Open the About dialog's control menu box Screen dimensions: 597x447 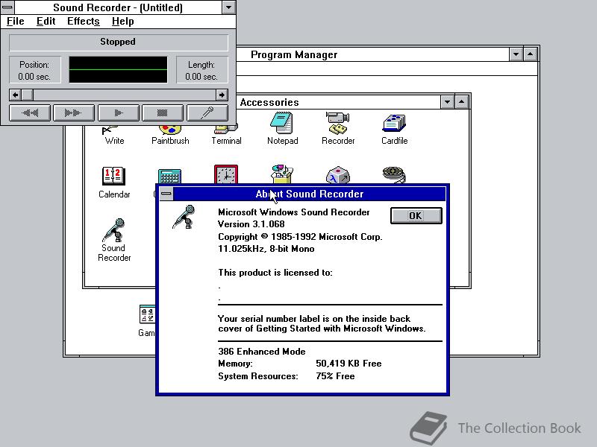point(166,194)
